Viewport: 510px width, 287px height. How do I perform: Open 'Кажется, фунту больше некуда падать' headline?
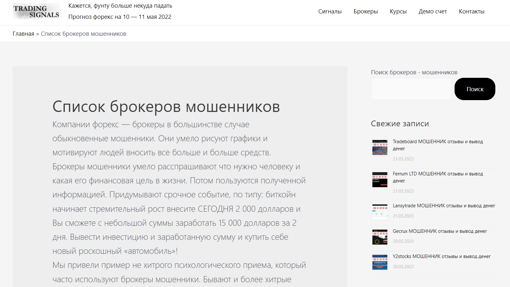point(120,6)
